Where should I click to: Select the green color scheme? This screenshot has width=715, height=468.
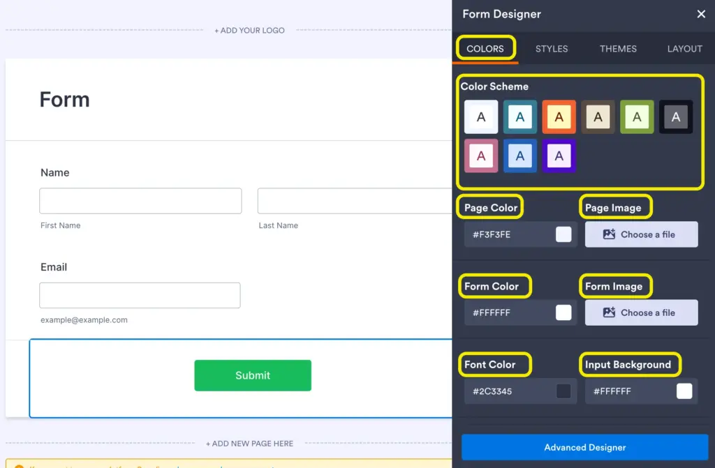click(x=637, y=116)
